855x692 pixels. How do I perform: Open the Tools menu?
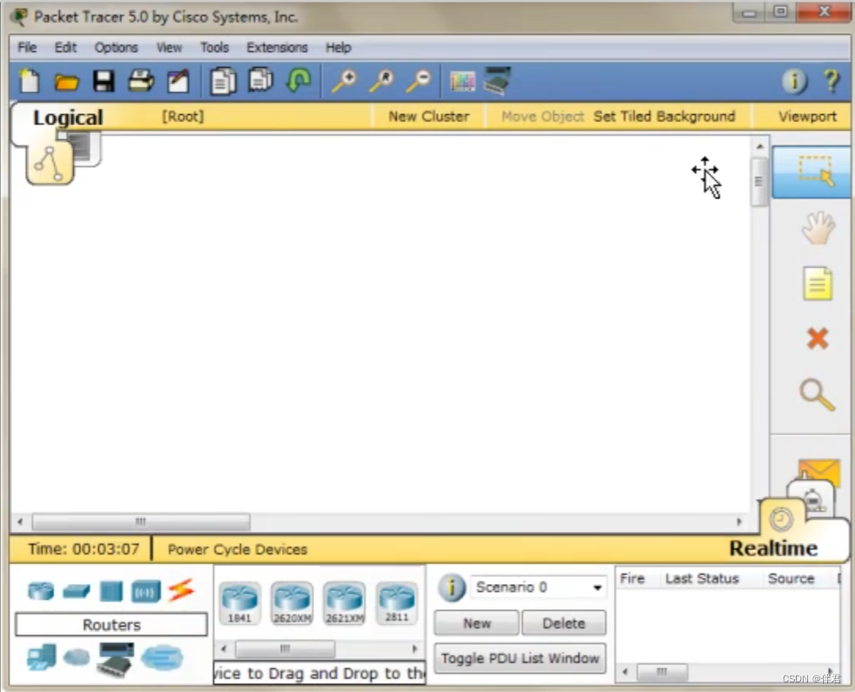pos(214,48)
